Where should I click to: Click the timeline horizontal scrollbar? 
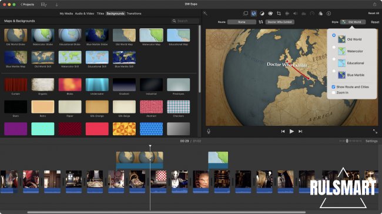coord(166,212)
